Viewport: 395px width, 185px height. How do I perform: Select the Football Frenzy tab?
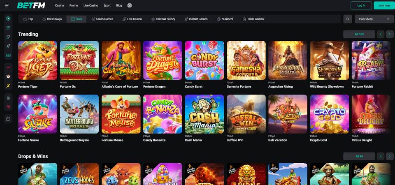pyautogui.click(x=163, y=19)
